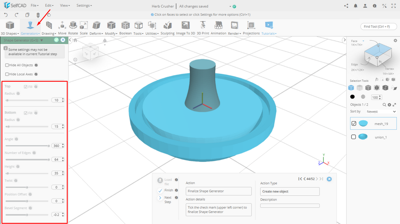Open the Drawing tools
Image resolution: width=400 pixels, height=224 pixels.
(49, 28)
